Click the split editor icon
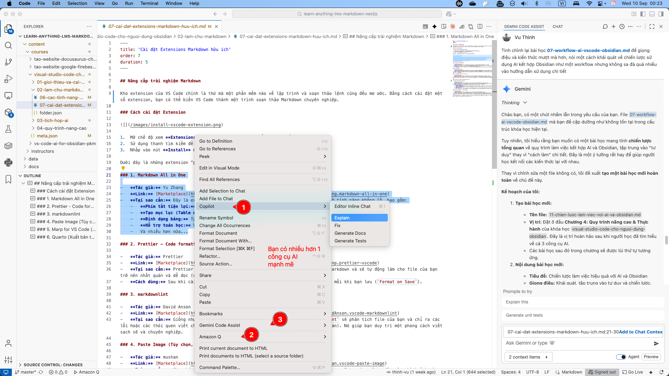 [480, 27]
